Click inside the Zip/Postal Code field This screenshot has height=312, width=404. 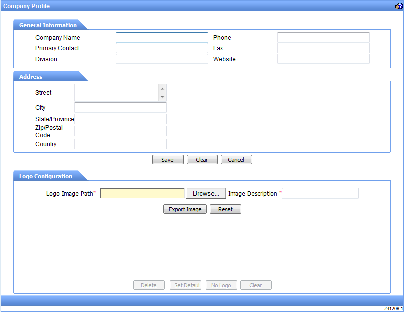(x=119, y=131)
